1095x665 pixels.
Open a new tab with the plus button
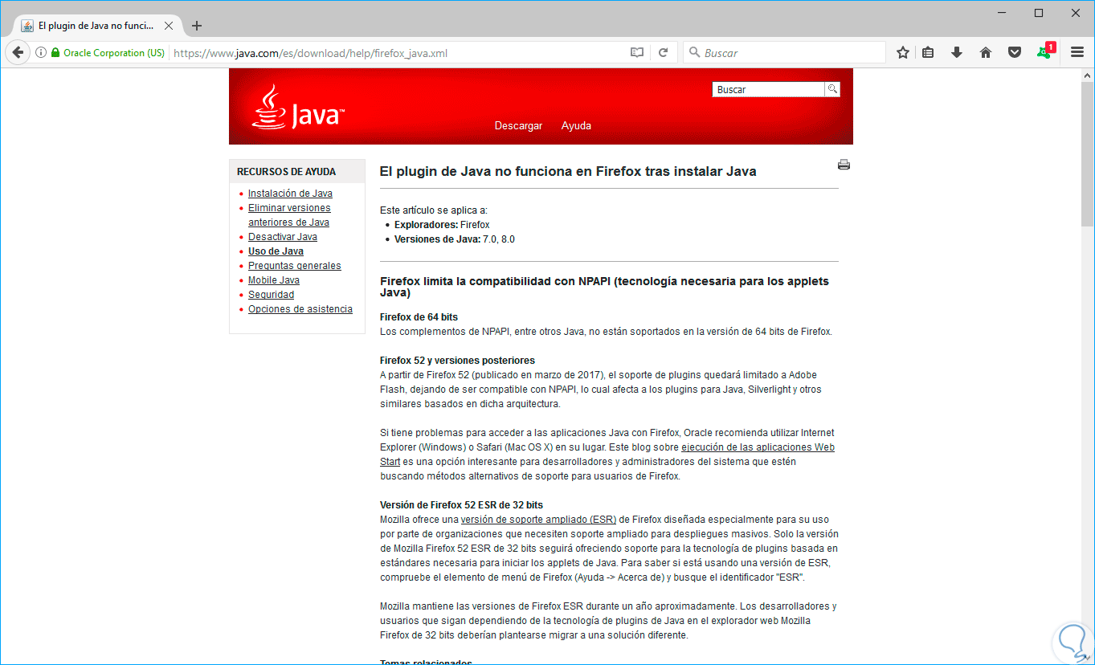pos(197,26)
